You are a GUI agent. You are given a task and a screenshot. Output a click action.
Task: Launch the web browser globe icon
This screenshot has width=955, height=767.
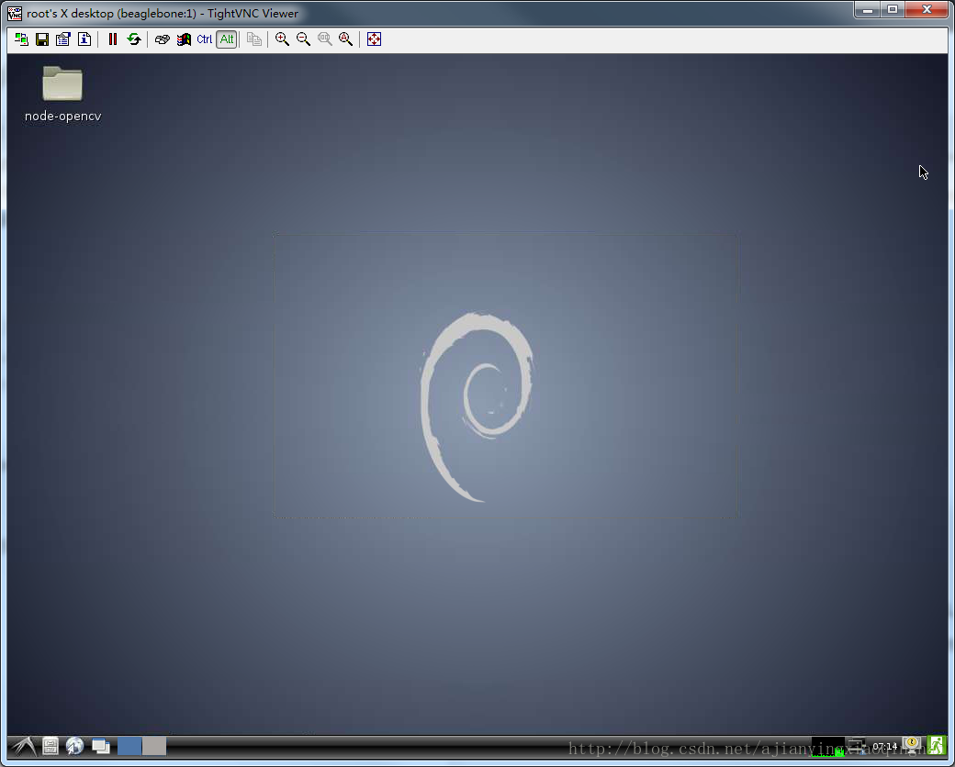click(x=75, y=746)
